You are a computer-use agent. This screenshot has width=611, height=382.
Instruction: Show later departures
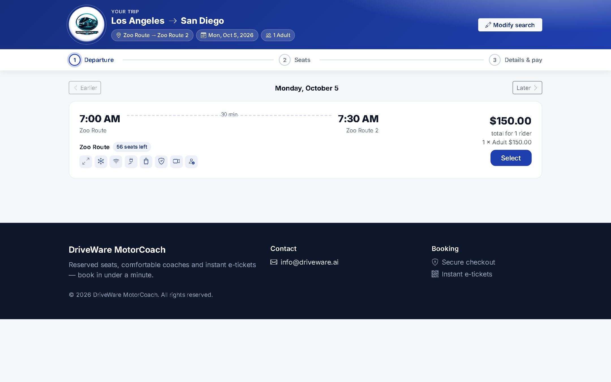[x=527, y=88]
